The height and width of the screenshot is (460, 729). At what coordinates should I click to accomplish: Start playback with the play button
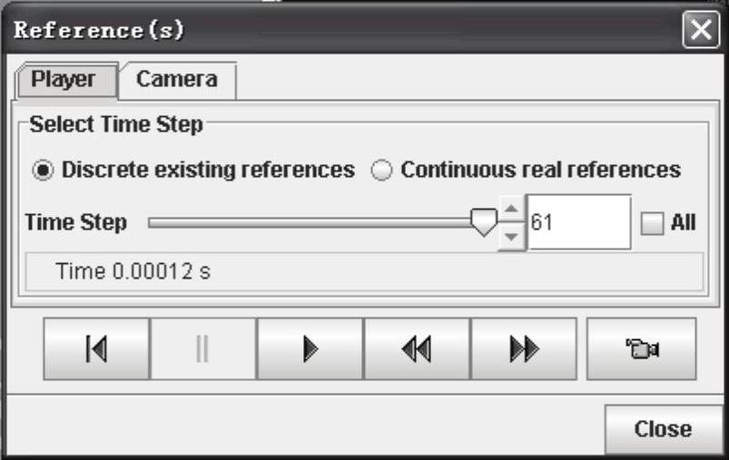pos(310,349)
